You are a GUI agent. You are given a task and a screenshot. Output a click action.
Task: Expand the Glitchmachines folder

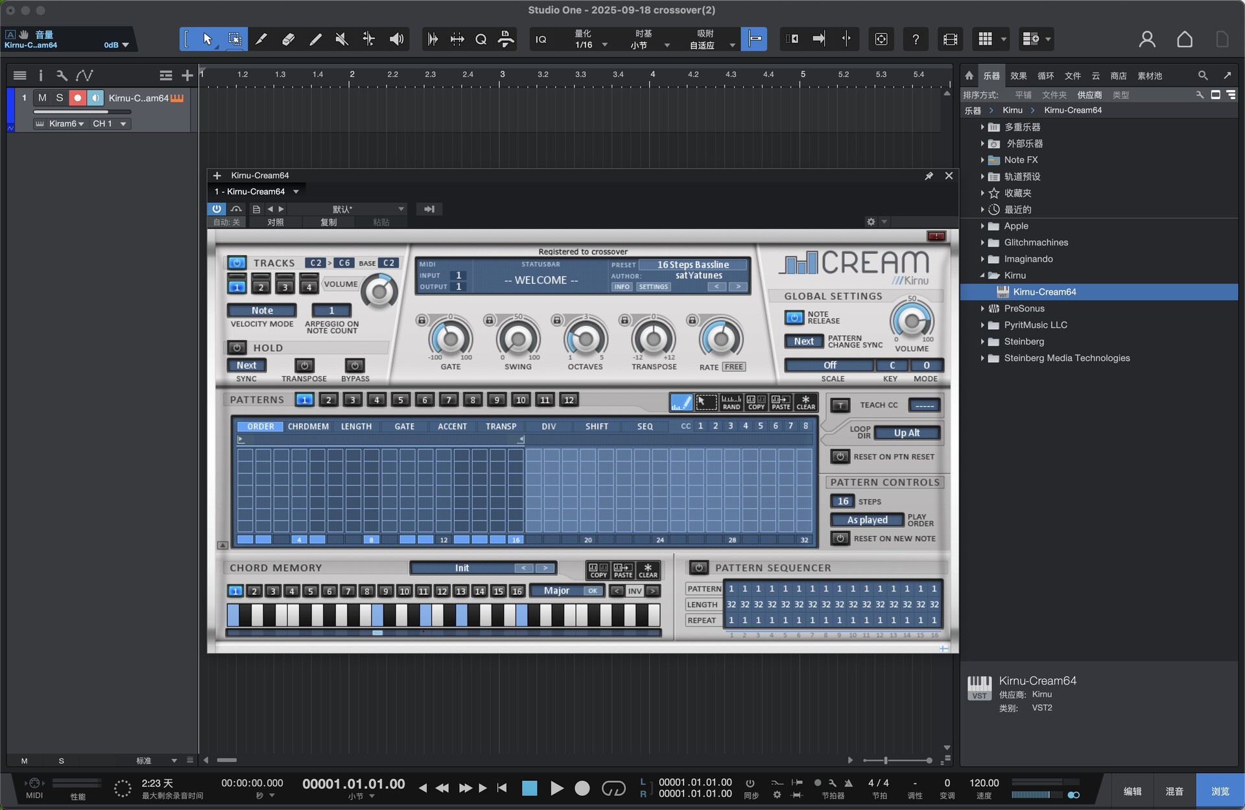pyautogui.click(x=982, y=242)
